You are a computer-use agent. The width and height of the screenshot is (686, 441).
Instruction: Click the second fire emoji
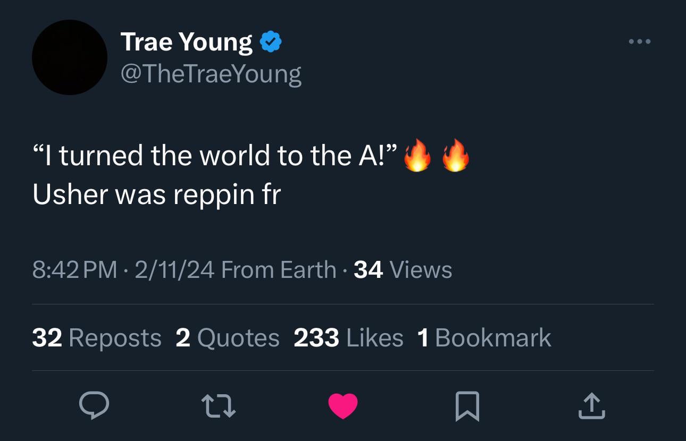(455, 155)
